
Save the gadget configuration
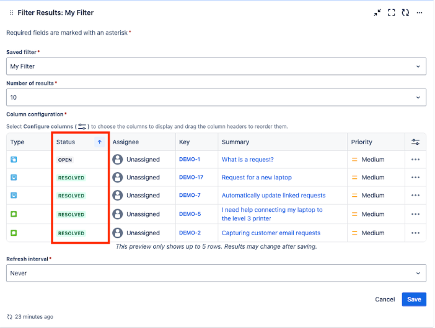click(x=414, y=300)
